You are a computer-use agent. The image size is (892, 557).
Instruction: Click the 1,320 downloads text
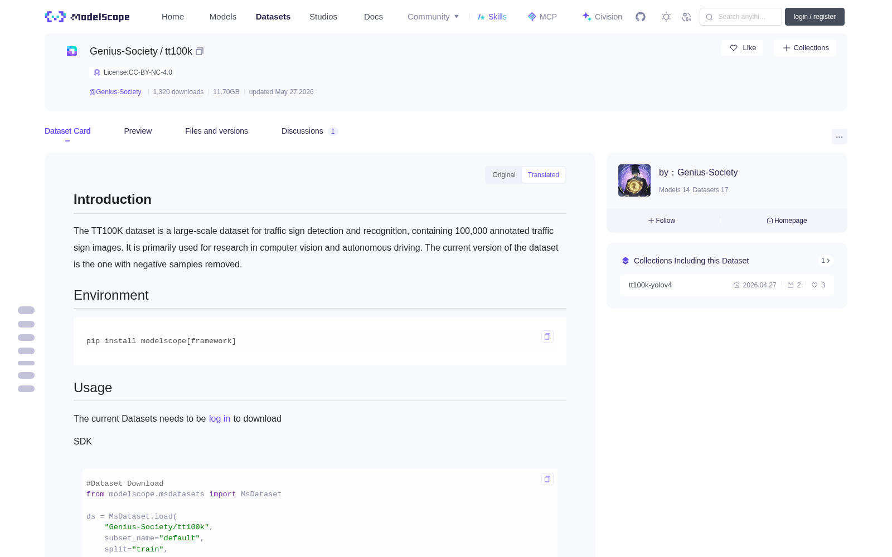[x=178, y=92]
